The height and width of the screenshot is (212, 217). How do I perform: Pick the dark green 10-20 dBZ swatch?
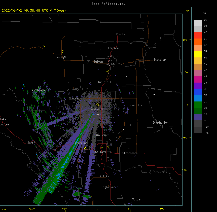click(x=198, y=111)
